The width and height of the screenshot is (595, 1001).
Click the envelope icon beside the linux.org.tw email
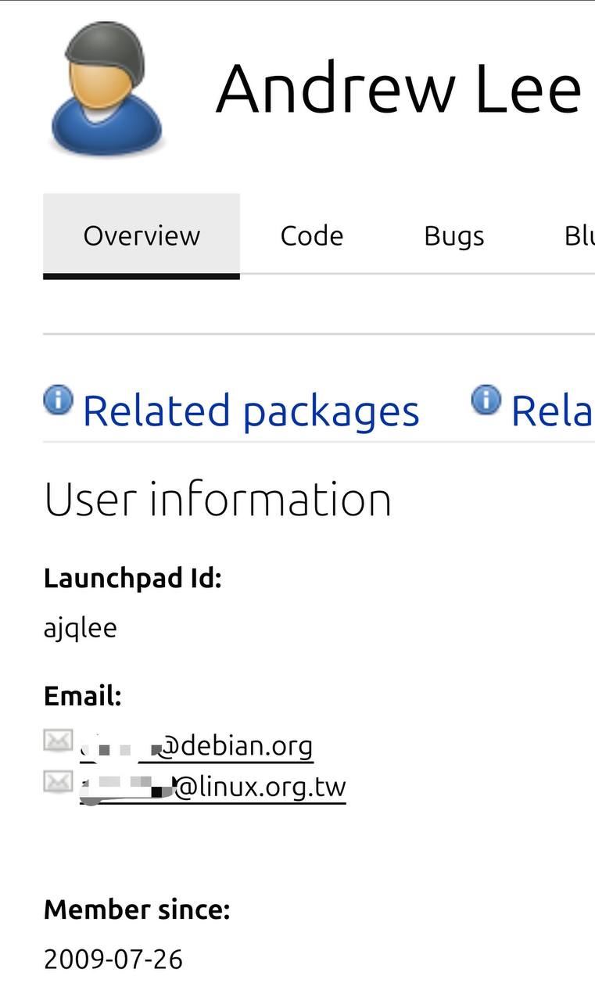click(x=58, y=781)
